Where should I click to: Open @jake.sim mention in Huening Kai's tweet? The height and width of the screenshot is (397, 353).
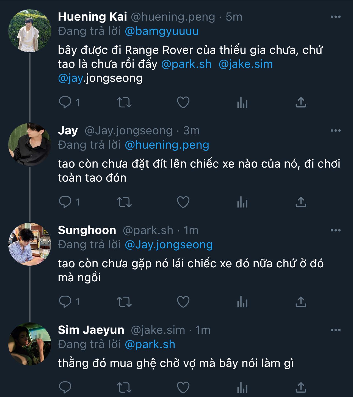[x=246, y=64]
